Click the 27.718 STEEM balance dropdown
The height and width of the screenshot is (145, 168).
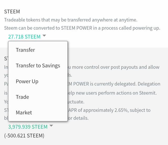pyautogui.click(x=24, y=37)
